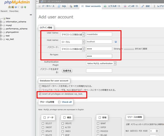Screen dimensions: 164x136
Task: Enable the SELECT privilege checkbox
Action: [43, 123]
